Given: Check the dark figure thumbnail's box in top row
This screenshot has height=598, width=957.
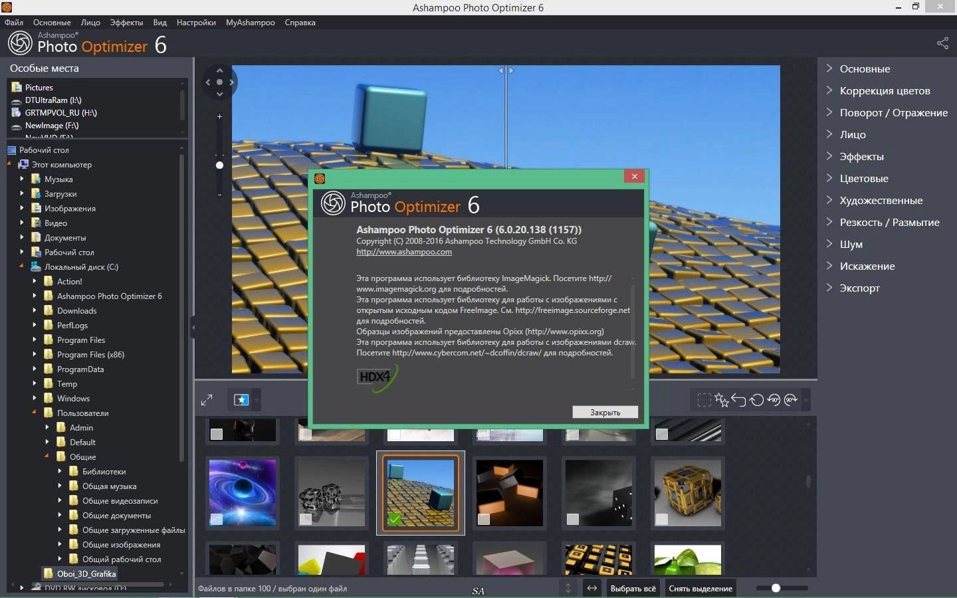Looking at the screenshot, I should click(x=216, y=434).
